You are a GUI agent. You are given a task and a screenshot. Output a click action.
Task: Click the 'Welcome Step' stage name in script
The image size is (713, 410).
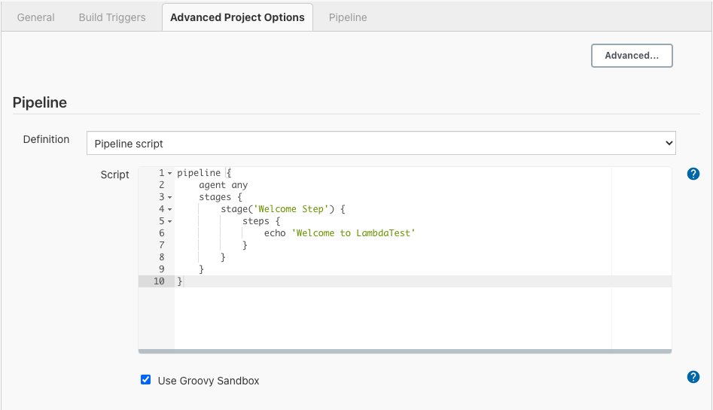pos(291,209)
